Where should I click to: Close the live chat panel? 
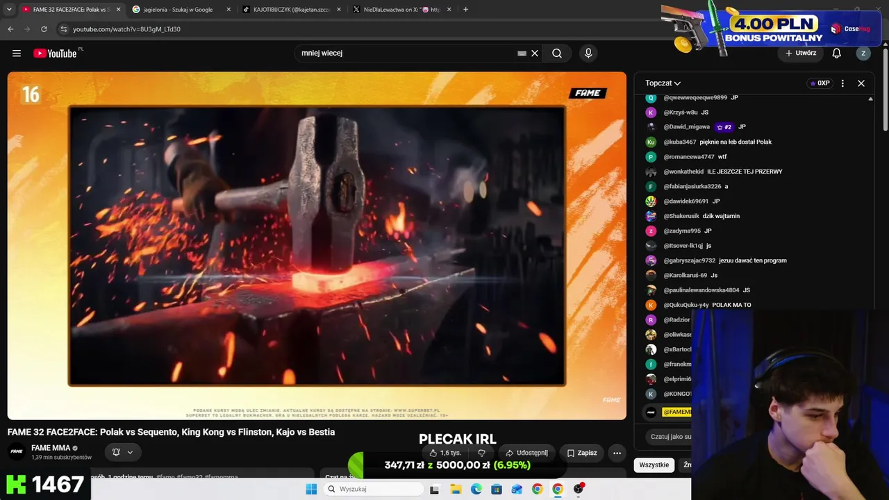pyautogui.click(x=861, y=83)
